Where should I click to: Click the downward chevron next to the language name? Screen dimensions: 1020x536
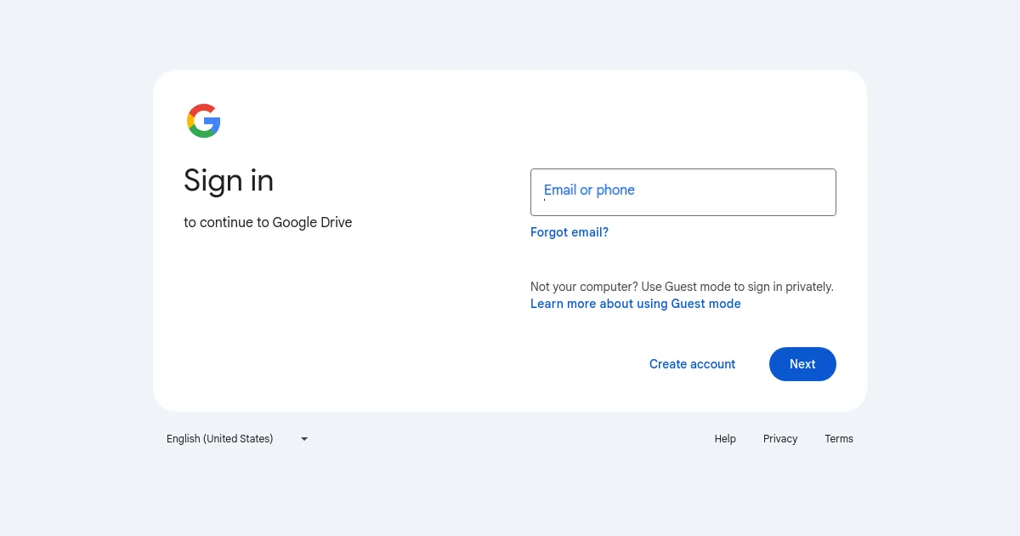click(x=303, y=438)
